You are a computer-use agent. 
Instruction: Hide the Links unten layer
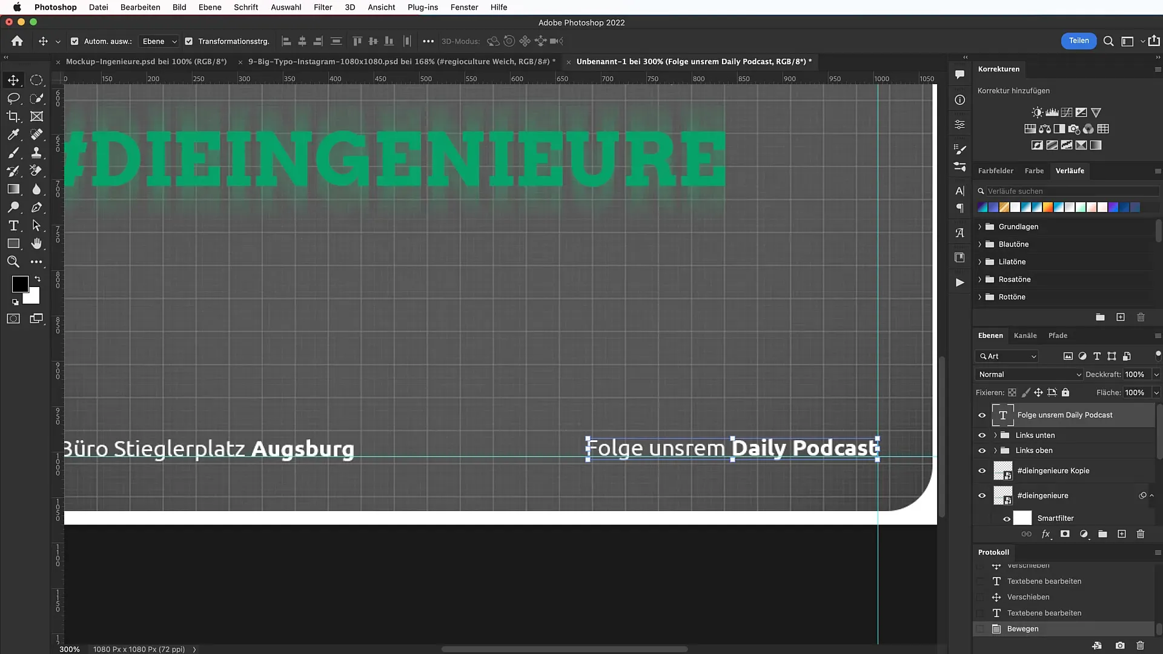coord(982,435)
